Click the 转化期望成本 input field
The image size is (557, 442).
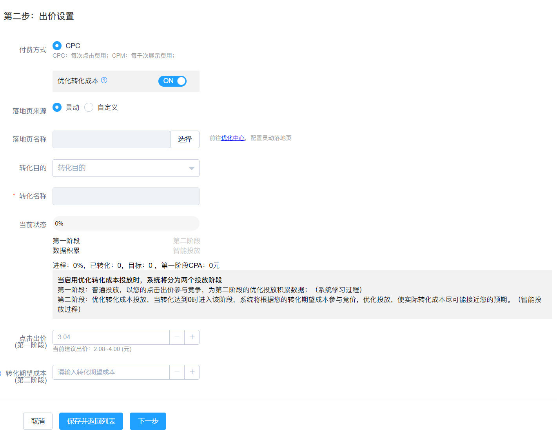point(111,372)
